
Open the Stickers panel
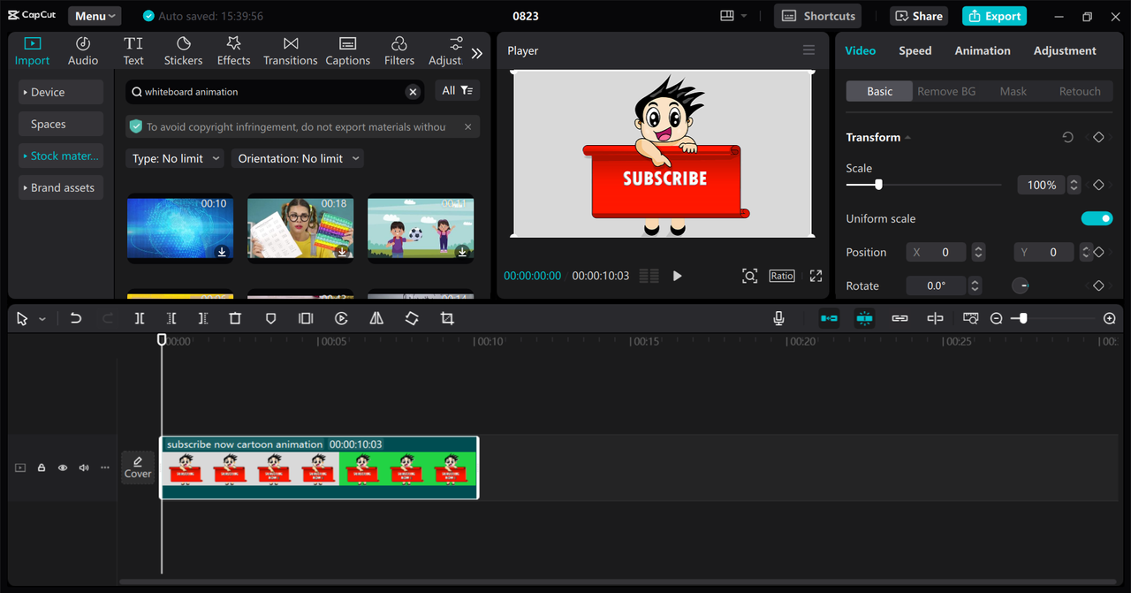[x=183, y=50]
